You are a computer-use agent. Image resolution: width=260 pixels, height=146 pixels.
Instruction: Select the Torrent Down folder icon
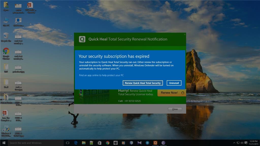pyautogui.click(x=6, y=99)
